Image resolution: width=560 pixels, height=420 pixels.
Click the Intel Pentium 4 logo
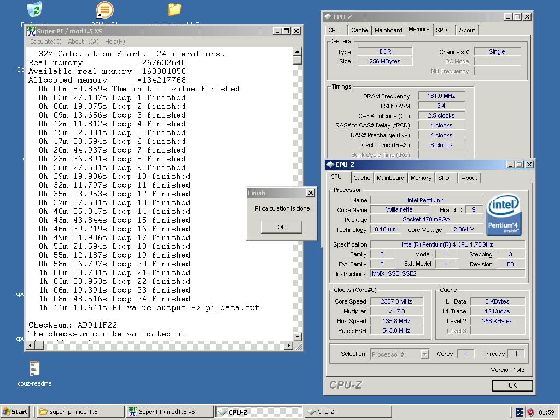[504, 214]
